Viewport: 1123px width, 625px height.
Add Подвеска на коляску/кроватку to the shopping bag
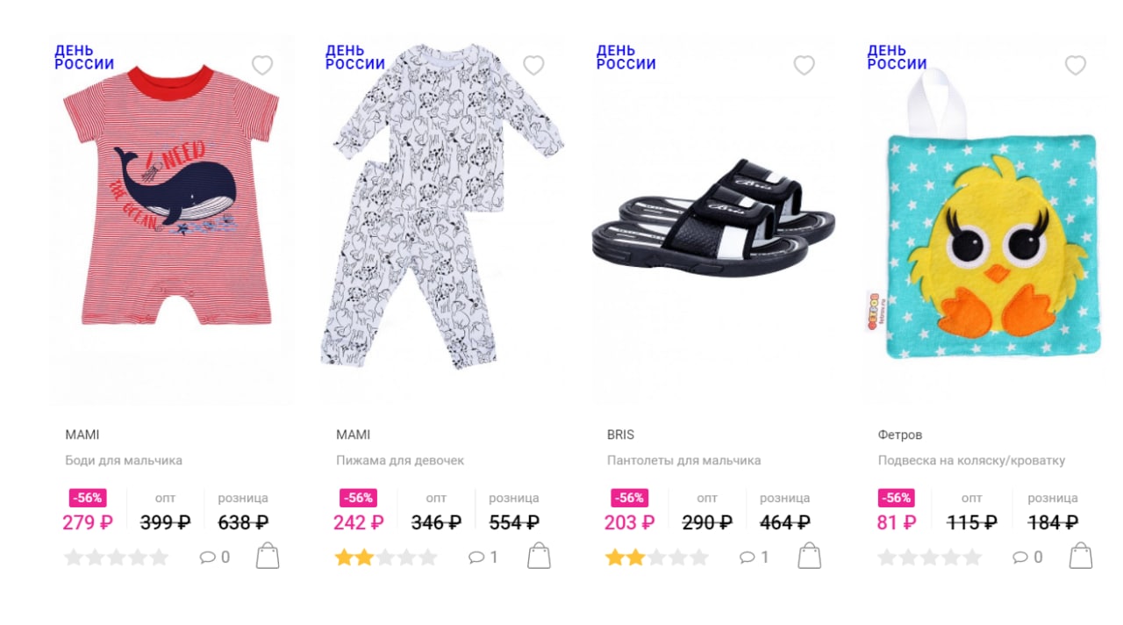[1081, 556]
